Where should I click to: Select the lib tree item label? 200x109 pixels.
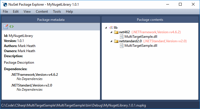[115, 28]
